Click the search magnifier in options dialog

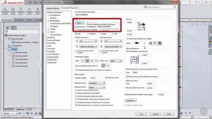[175, 7]
